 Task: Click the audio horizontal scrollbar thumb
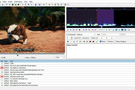pyautogui.click(x=101, y=27)
